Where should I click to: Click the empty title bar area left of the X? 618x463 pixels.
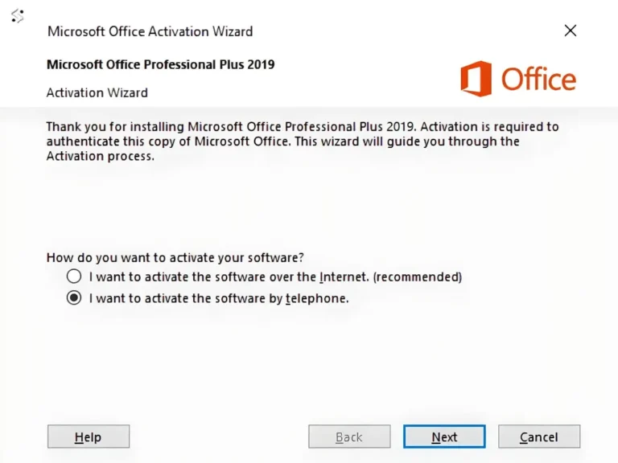pyautogui.click(x=402, y=31)
